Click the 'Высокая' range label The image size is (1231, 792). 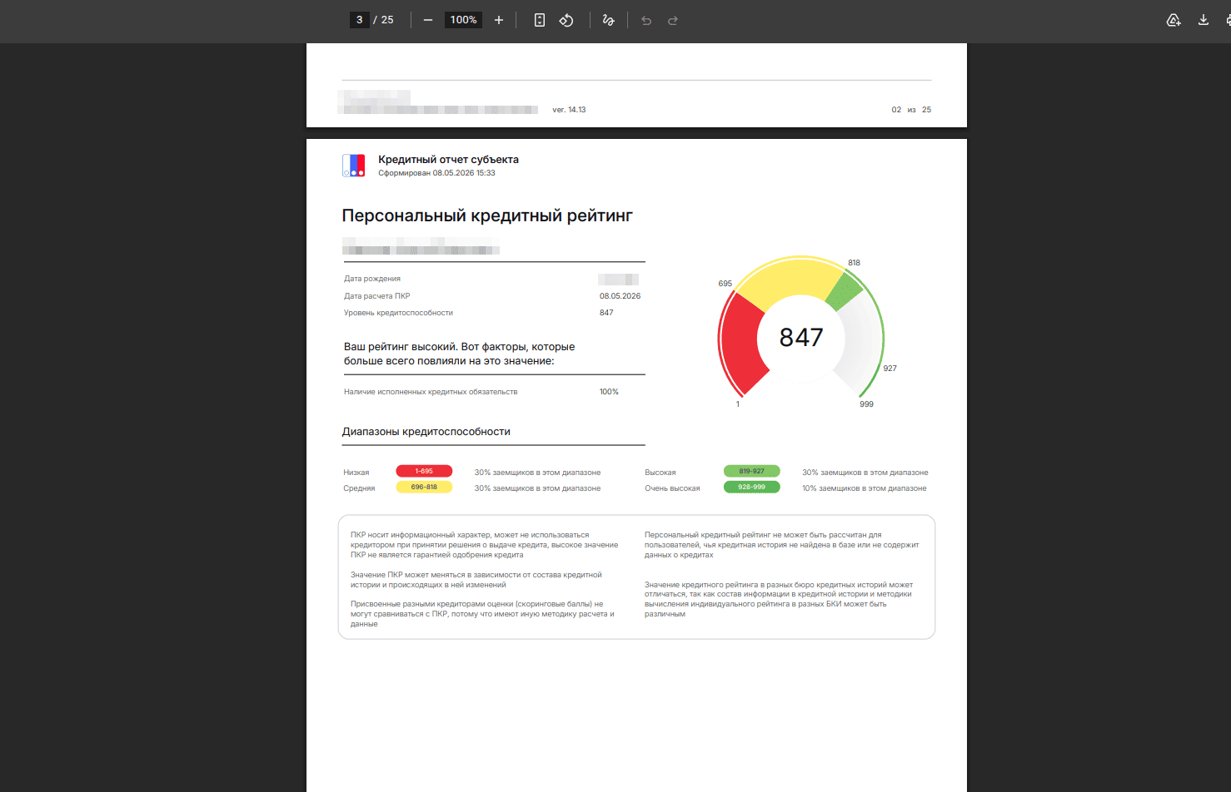(x=660, y=473)
